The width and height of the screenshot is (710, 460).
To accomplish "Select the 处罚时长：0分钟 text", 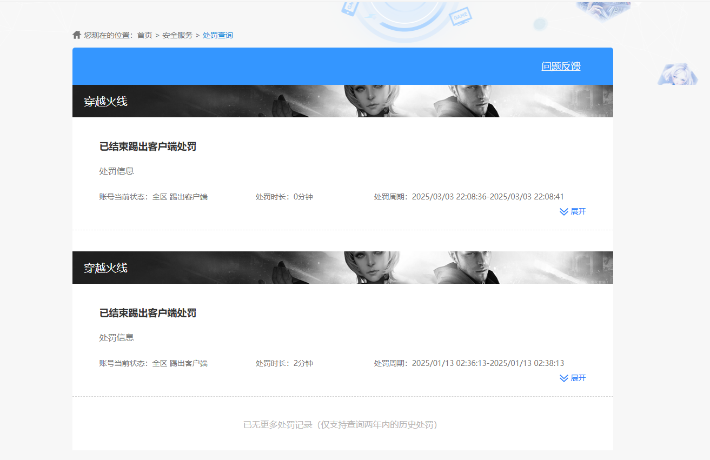I will pos(284,197).
